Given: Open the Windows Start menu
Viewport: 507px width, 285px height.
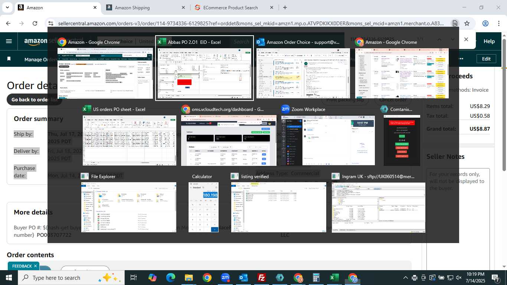Looking at the screenshot, I should point(9,278).
